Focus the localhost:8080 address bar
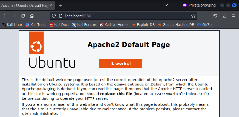Viewport: 239px width, 117px height. 123,16
